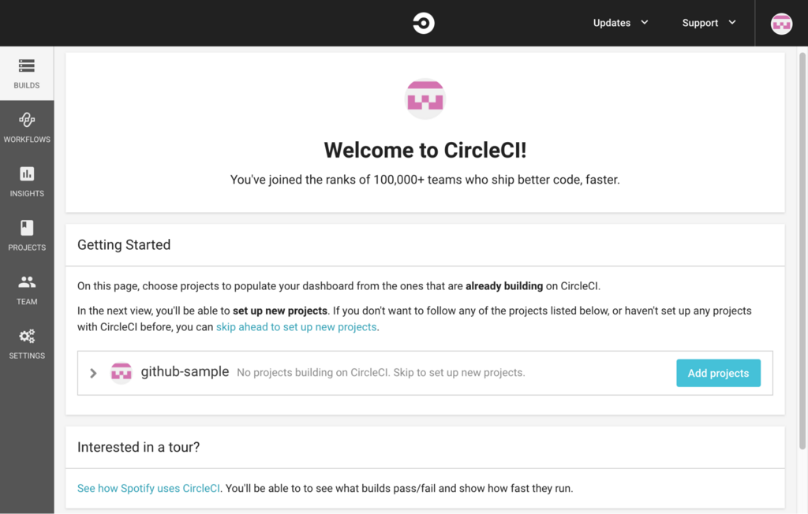Open the Builds sidebar icon
This screenshot has height=514, width=808.
click(x=27, y=66)
